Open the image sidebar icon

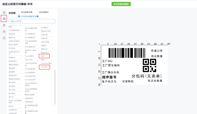click(4, 32)
